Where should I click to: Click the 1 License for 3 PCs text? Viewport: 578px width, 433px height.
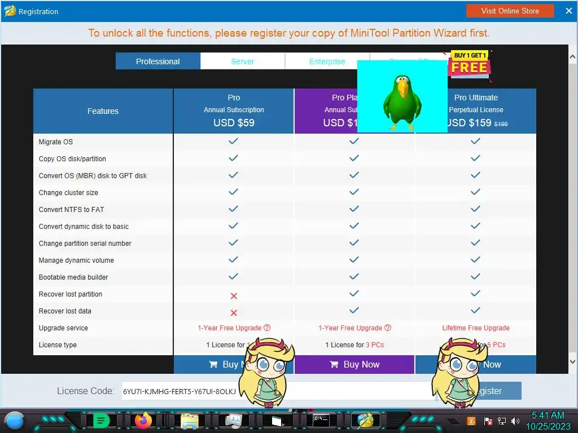[354, 345]
